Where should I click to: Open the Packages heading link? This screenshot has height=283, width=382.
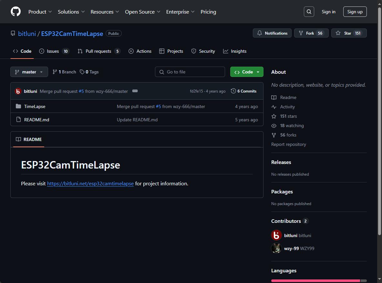282,192
